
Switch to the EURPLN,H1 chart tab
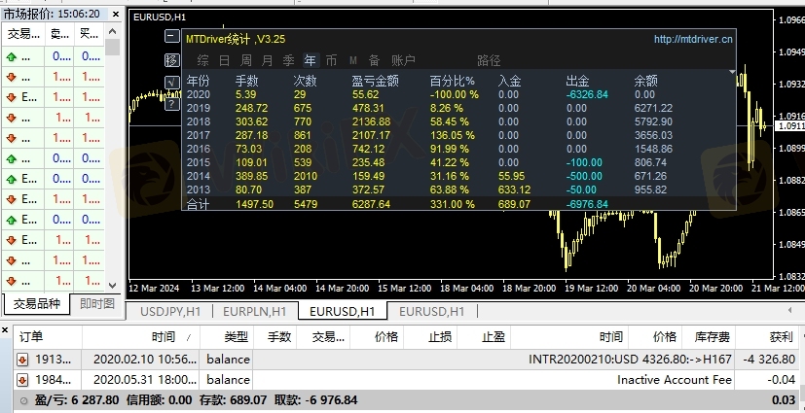(255, 311)
